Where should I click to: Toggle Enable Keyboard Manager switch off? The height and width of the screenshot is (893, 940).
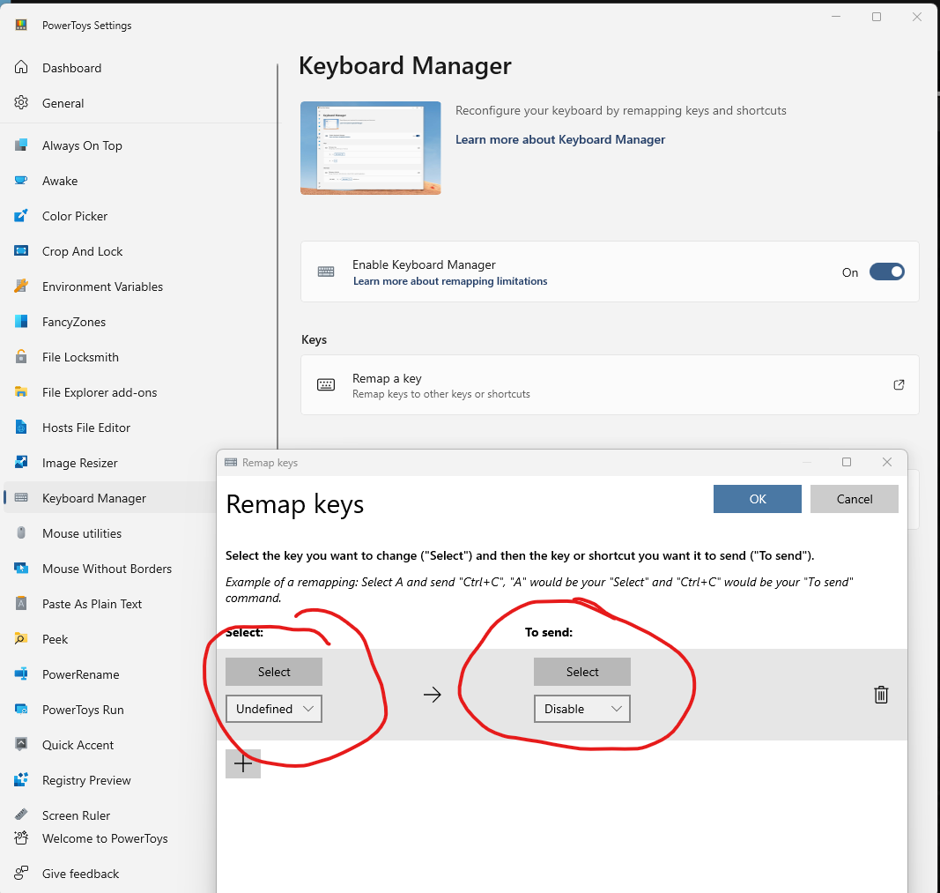click(886, 272)
